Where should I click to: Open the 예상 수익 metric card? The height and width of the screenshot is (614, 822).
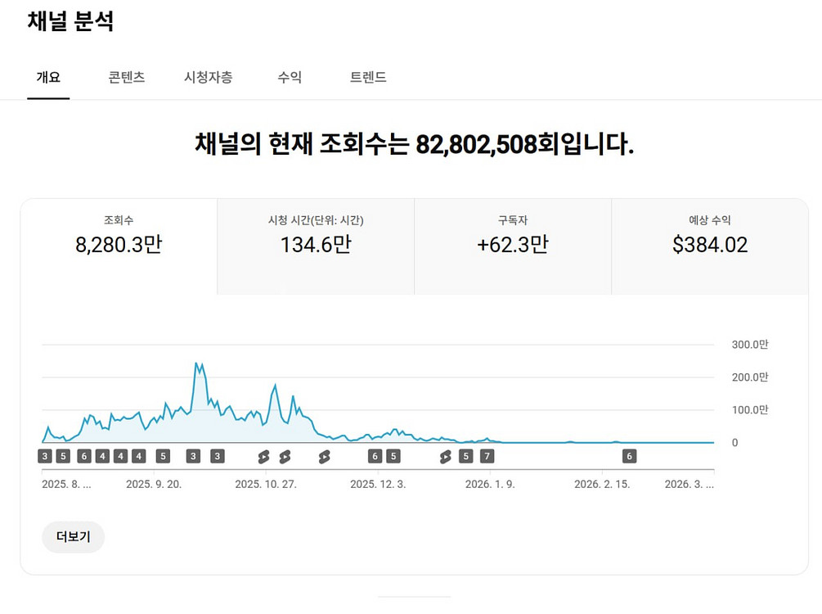point(710,246)
